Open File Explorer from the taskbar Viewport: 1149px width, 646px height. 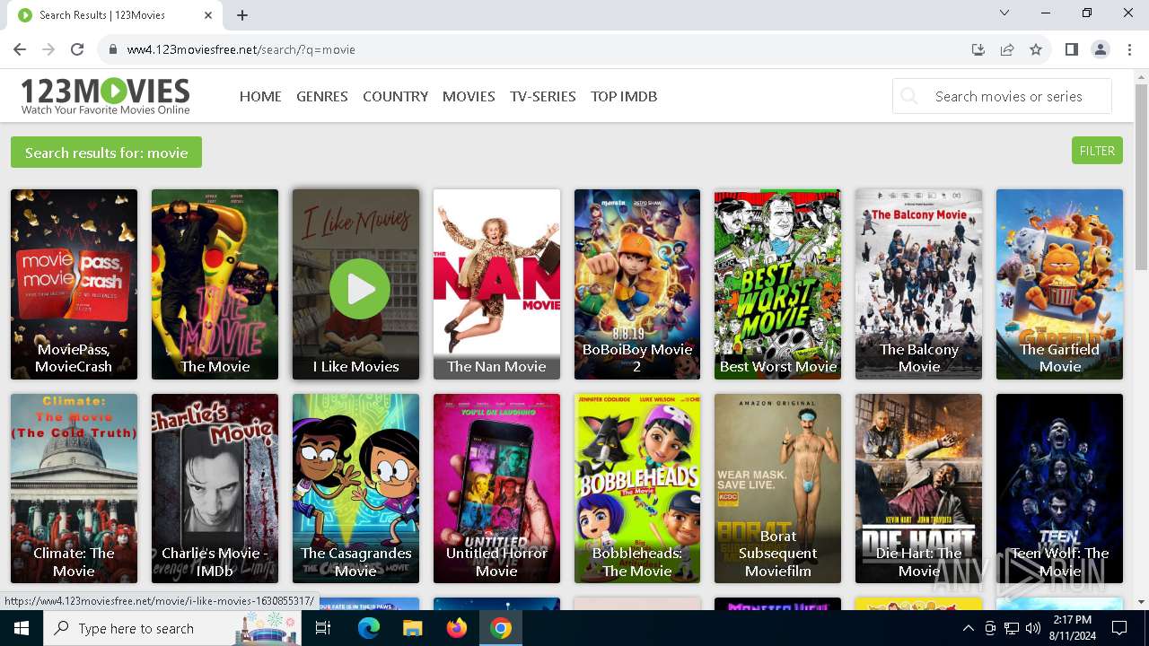click(x=412, y=628)
